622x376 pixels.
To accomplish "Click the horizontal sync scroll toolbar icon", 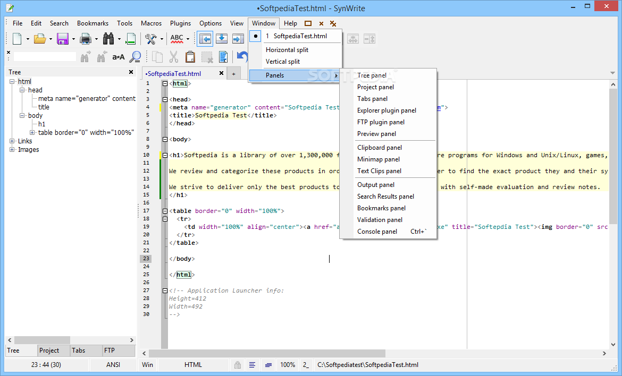I will (x=353, y=39).
